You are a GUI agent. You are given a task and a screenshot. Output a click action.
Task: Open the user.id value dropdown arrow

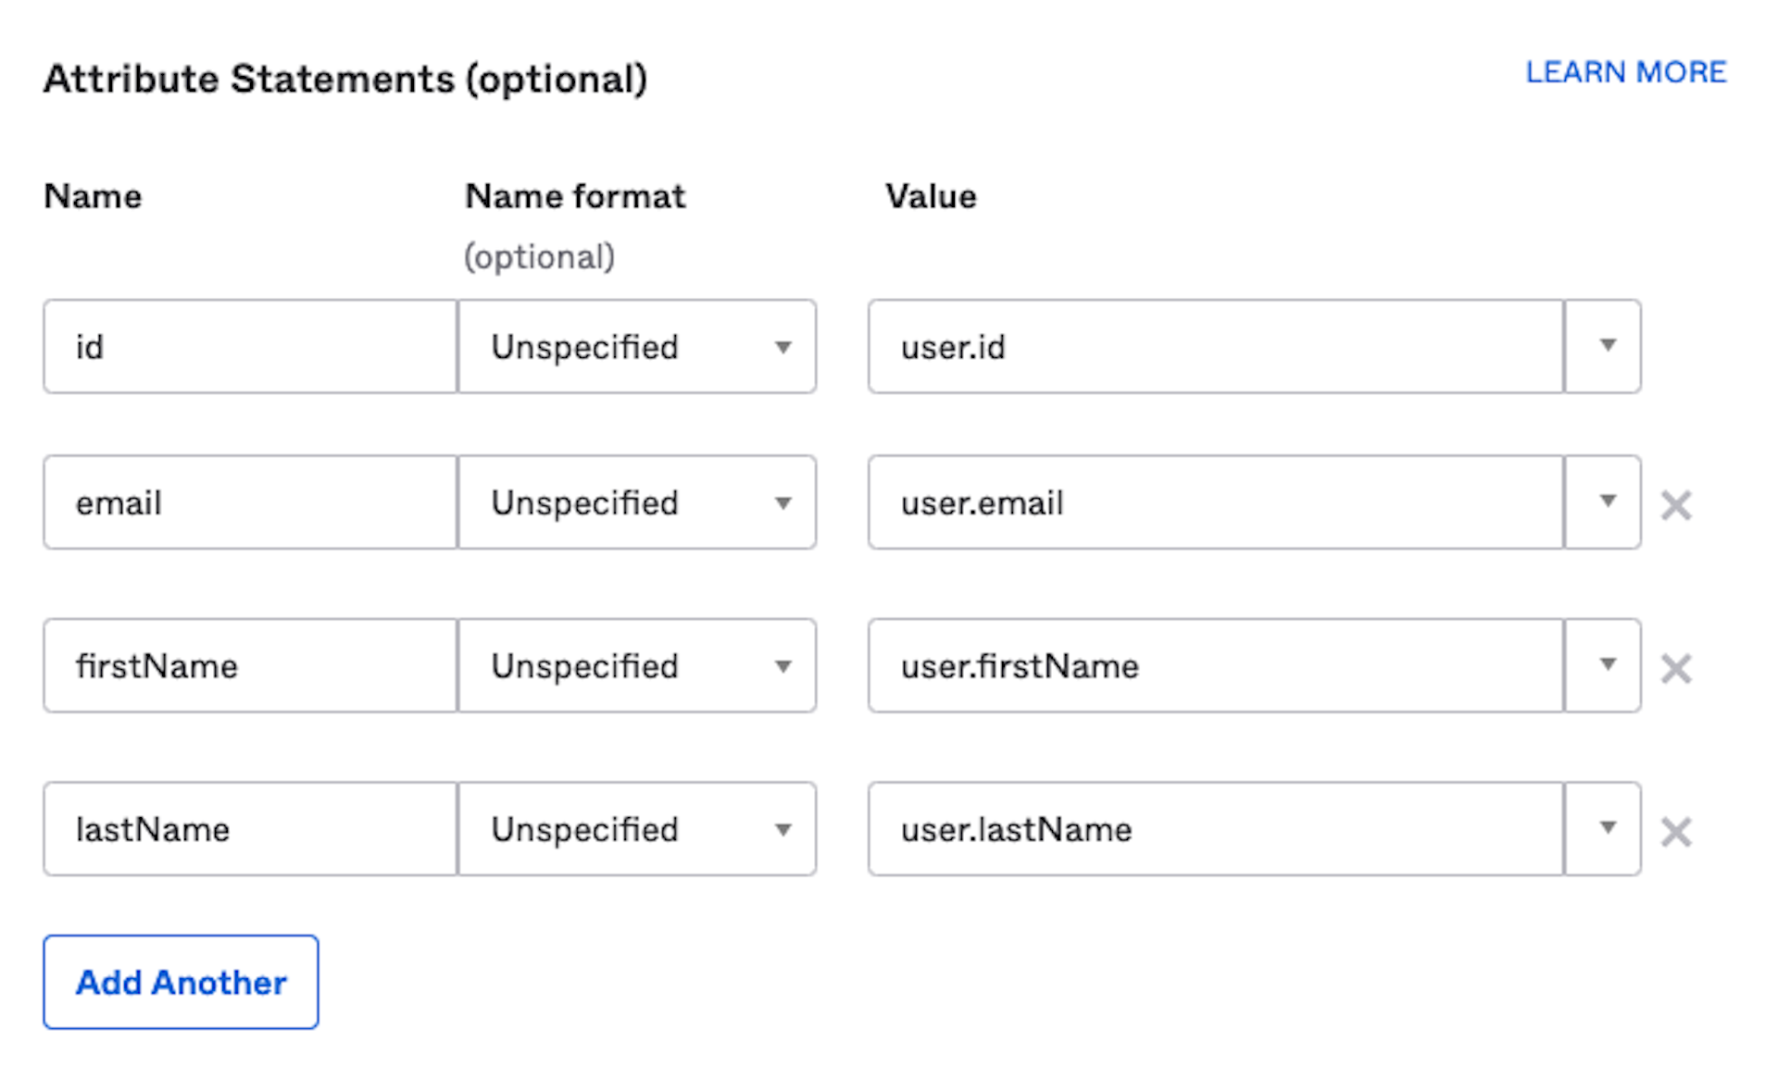1607,346
